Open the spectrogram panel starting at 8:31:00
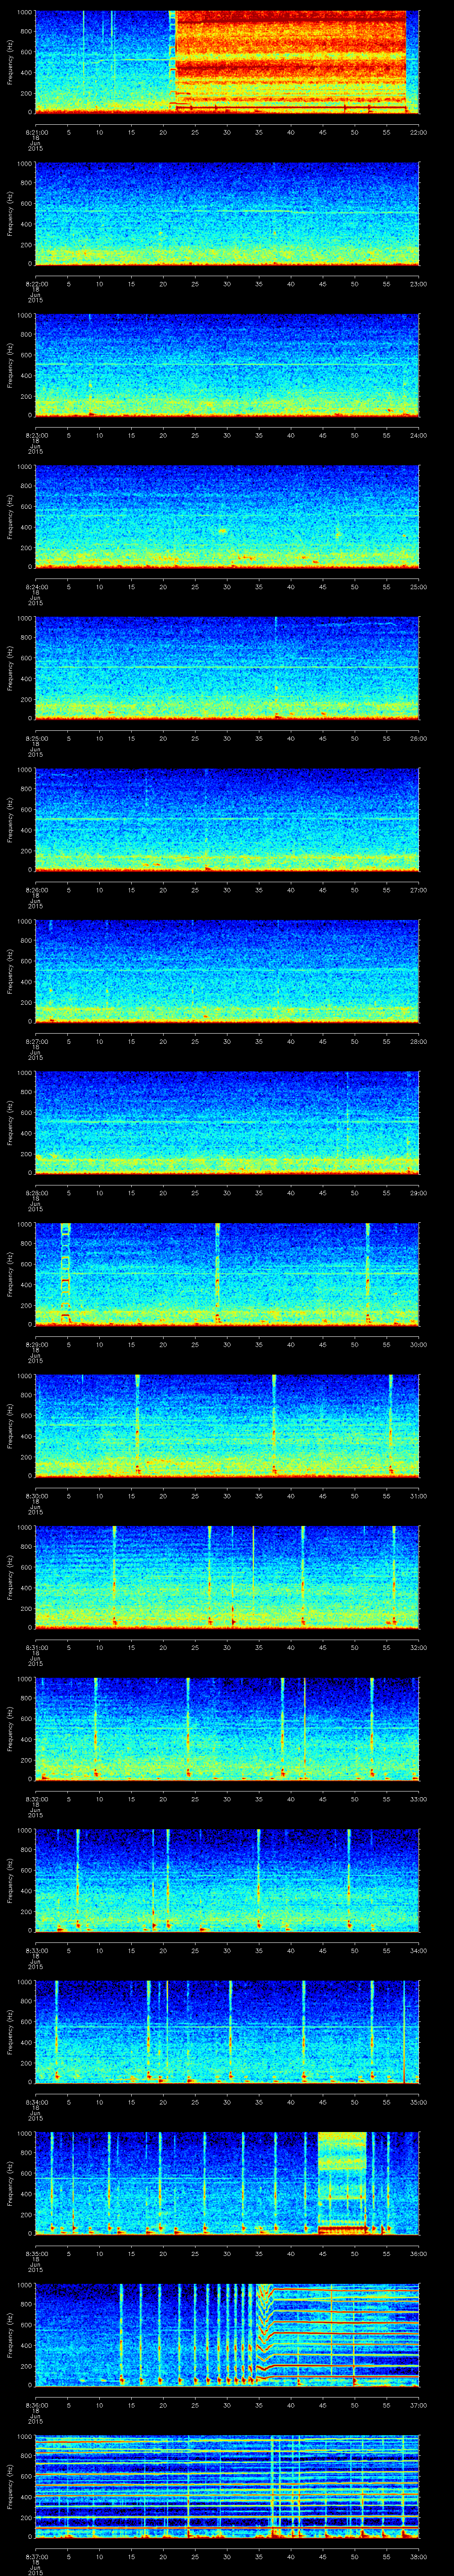Viewport: 454px width, 2576px height. pyautogui.click(x=227, y=1577)
